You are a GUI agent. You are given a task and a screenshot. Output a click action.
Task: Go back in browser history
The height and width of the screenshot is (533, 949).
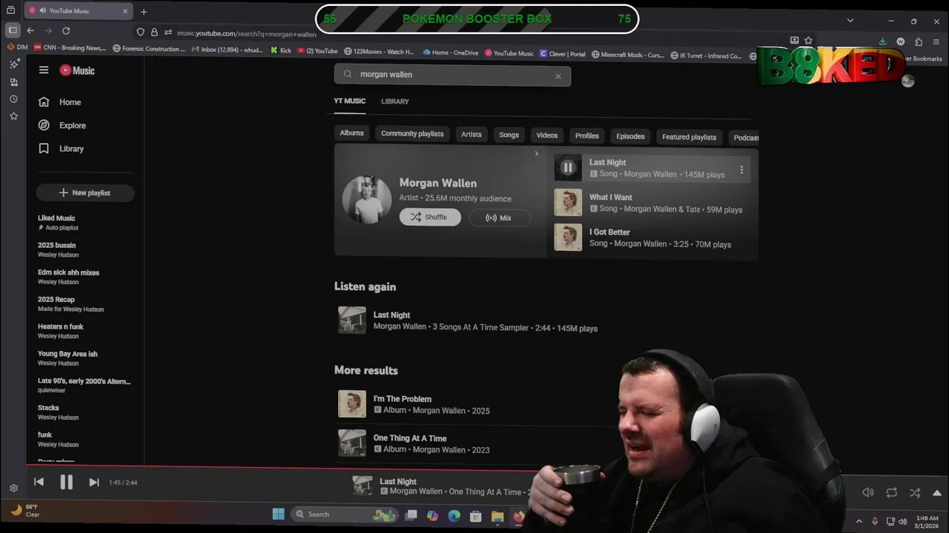[x=30, y=31]
